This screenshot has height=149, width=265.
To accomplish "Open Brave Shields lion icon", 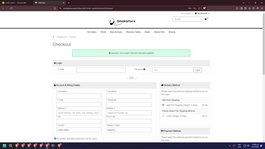I will [x=204, y=8].
